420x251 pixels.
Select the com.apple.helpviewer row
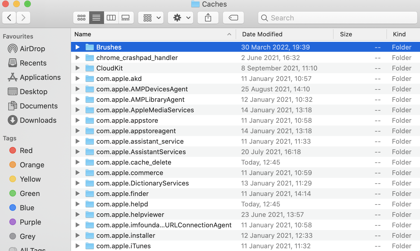pyautogui.click(x=246, y=215)
